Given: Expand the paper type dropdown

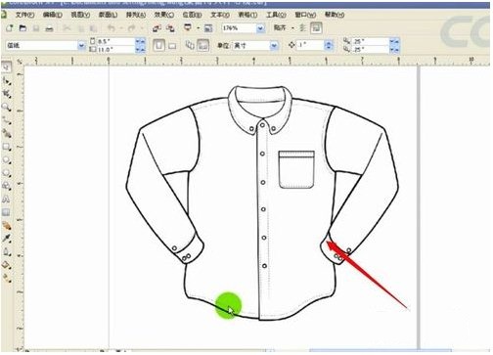Looking at the screenshot, I should 81,46.
